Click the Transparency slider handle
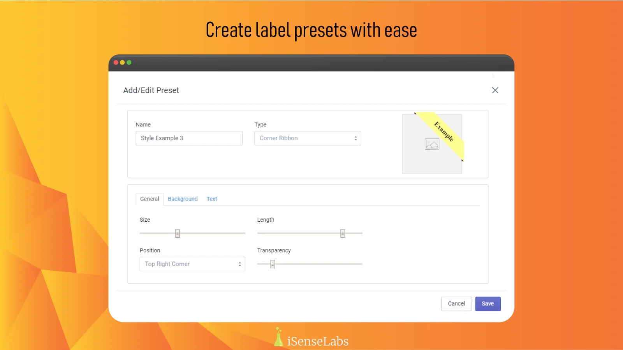The width and height of the screenshot is (623, 350). [273, 264]
